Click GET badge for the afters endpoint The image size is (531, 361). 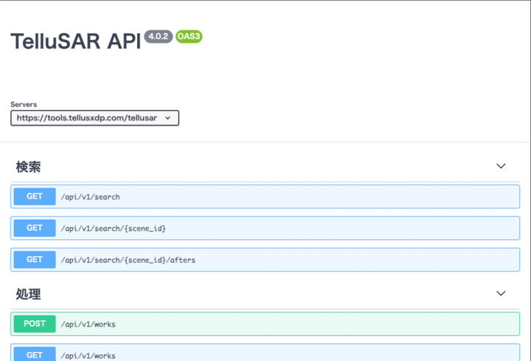point(35,260)
